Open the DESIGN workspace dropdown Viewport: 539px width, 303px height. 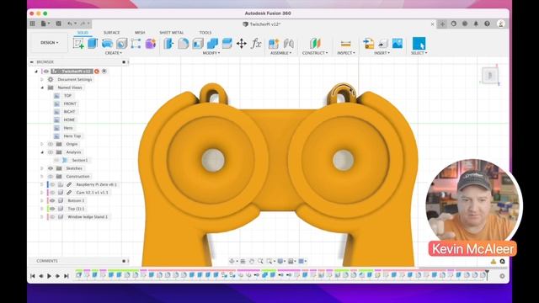49,43
